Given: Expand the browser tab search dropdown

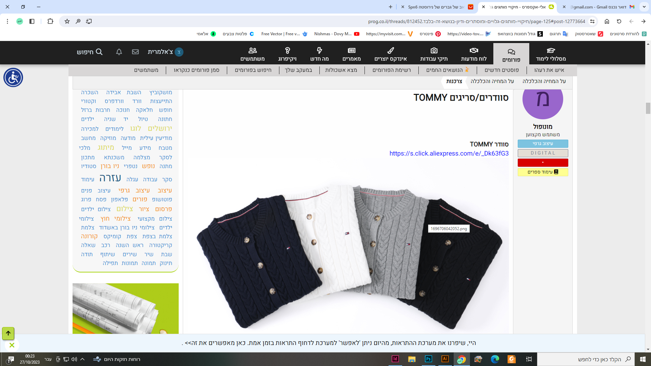Looking at the screenshot, I should pyautogui.click(x=644, y=7).
